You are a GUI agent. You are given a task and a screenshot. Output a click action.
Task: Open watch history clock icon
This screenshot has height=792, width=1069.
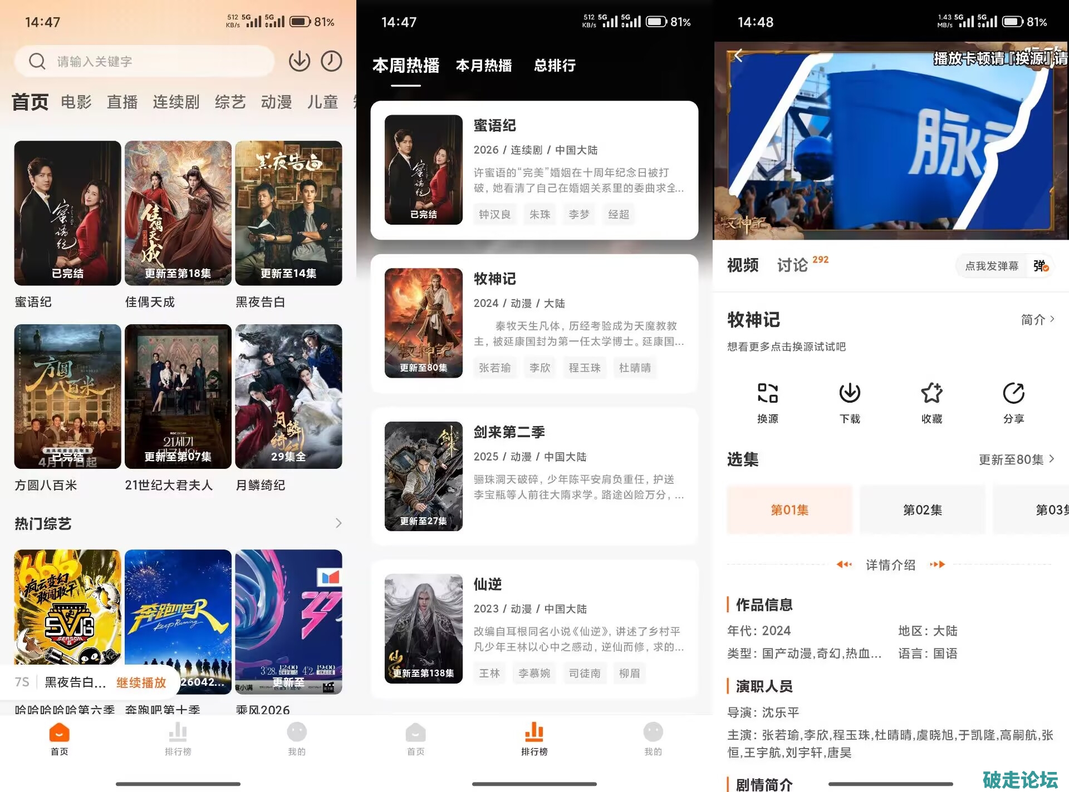pyautogui.click(x=331, y=61)
